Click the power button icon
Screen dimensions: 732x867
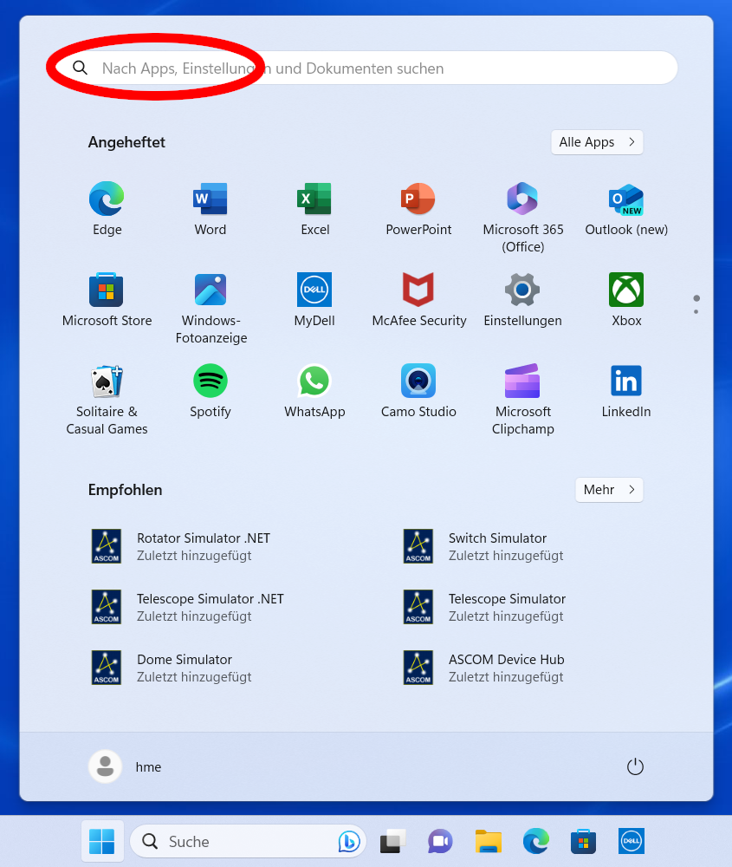pos(635,767)
